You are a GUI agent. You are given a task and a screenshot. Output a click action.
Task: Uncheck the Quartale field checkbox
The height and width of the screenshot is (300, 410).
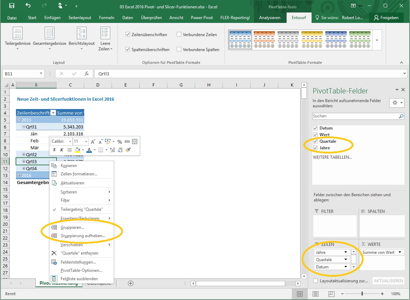tap(316, 141)
